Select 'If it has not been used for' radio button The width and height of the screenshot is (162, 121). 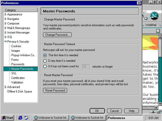pos(45,66)
